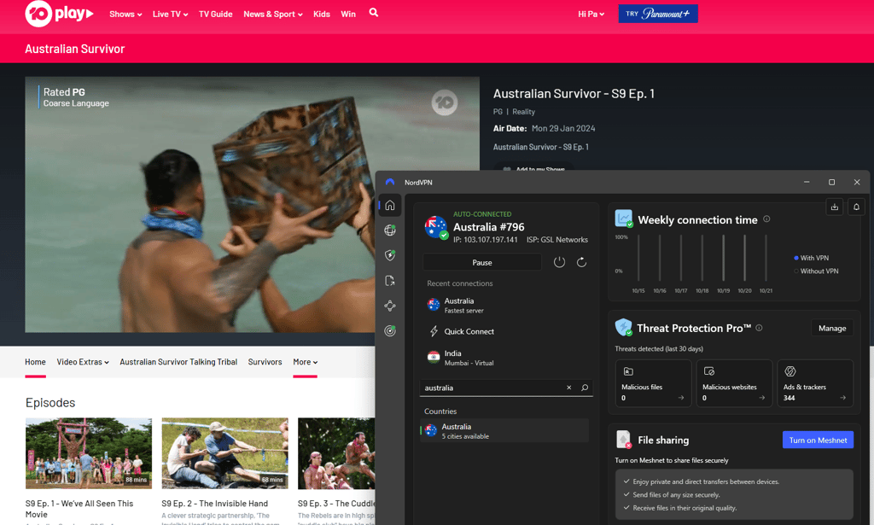Image resolution: width=874 pixels, height=525 pixels.
Task: Open NordVPN globe servers sidebar icon
Action: click(x=390, y=230)
